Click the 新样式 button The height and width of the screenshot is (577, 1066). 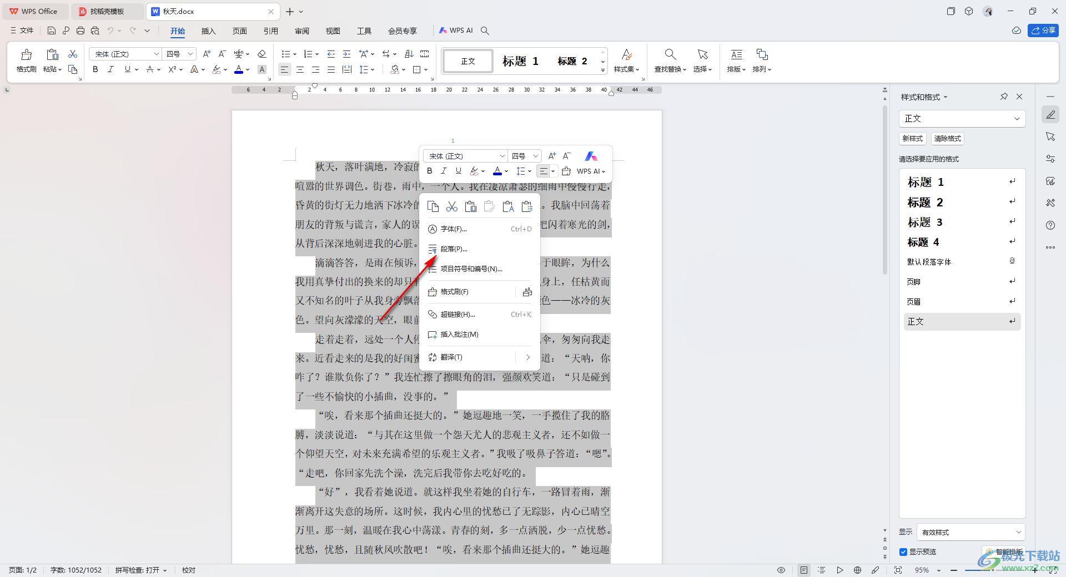point(913,139)
